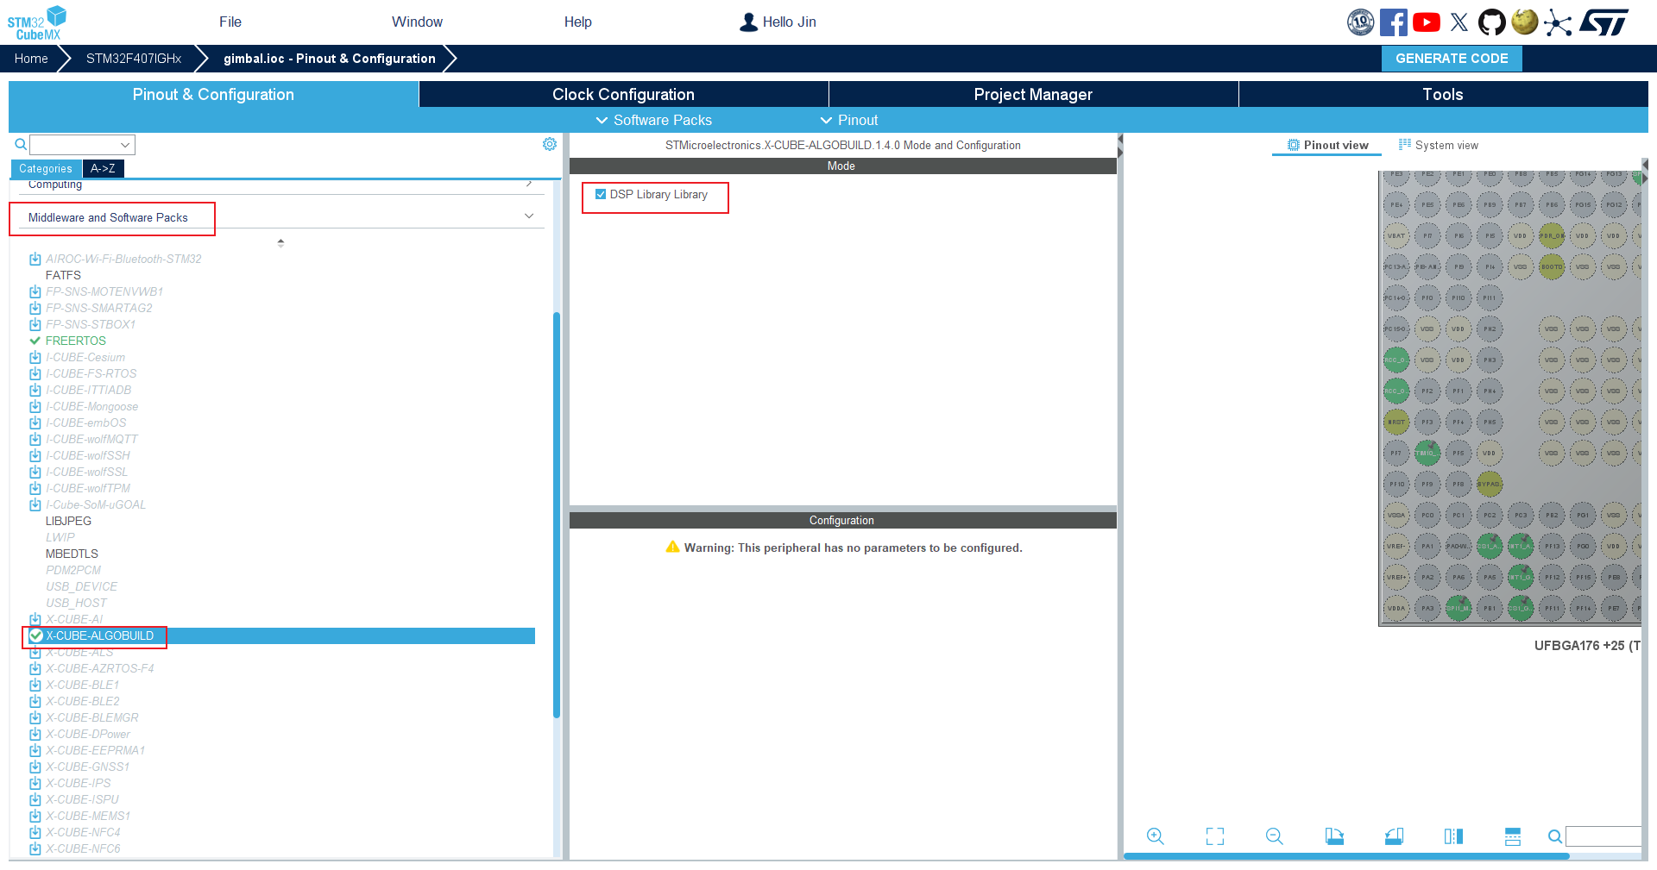Rotate the chip view counter-clockwise

coord(1394,836)
